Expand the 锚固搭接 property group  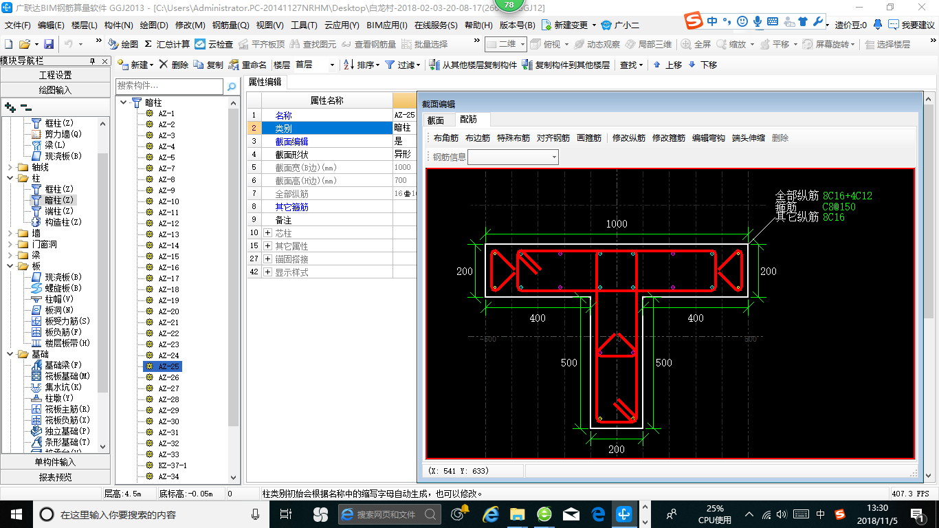[x=267, y=259]
